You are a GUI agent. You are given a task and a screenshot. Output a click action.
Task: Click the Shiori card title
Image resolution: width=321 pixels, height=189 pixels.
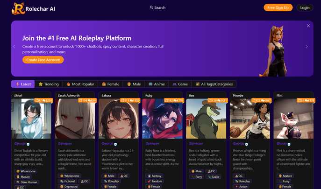(x=18, y=96)
